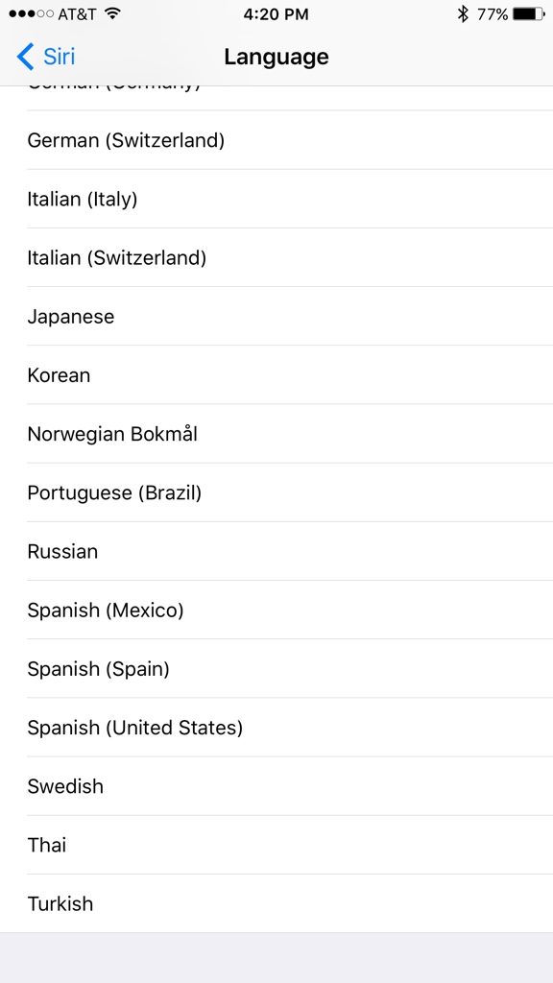The height and width of the screenshot is (983, 553).
Task: Select Korean language row
Action: point(276,375)
